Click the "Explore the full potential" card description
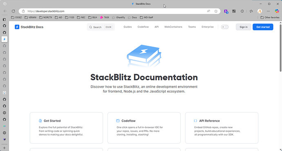The width and height of the screenshot is (282, 151). click(x=61, y=131)
